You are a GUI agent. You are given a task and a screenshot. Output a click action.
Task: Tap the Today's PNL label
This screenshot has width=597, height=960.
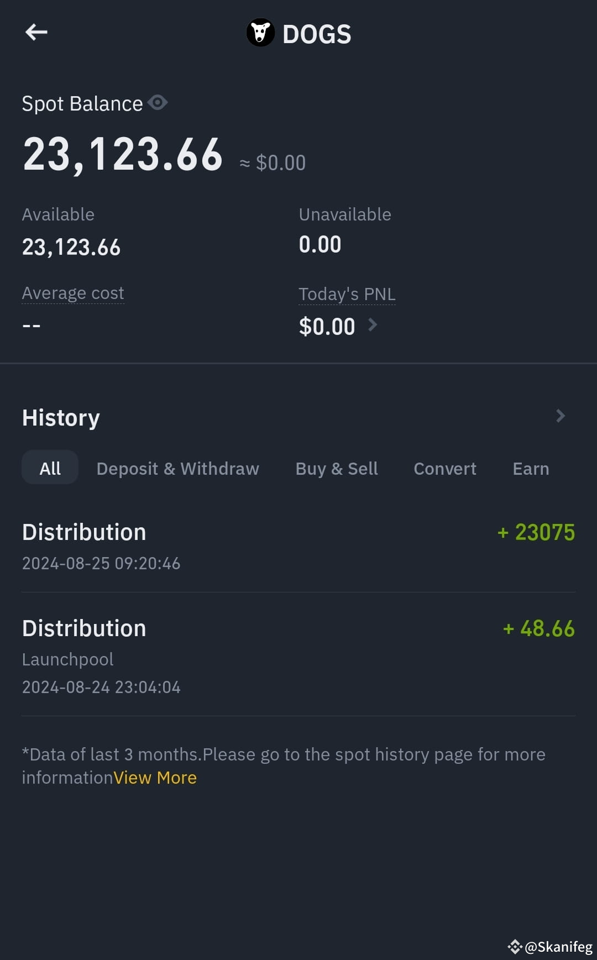pyautogui.click(x=347, y=294)
